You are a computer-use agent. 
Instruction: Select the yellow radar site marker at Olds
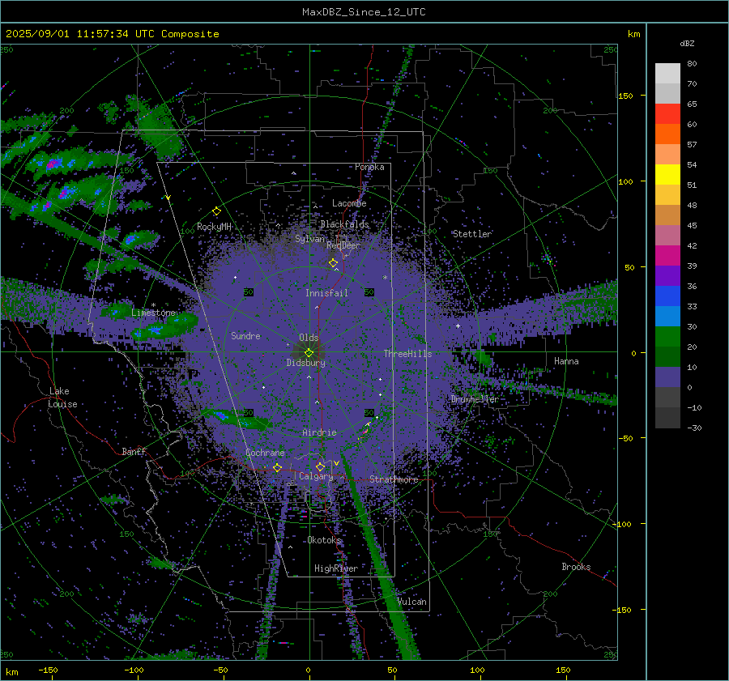tap(309, 353)
